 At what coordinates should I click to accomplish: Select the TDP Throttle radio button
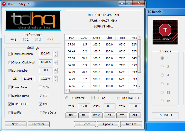67,98
